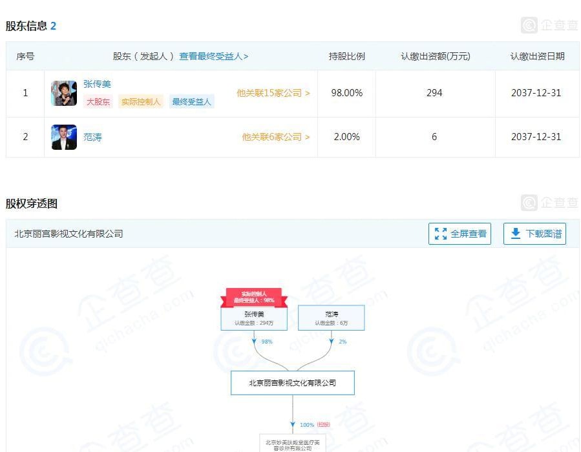The image size is (581, 452).
Task: Expand 他关联6家公司 for 范涛
Action: 276,137
